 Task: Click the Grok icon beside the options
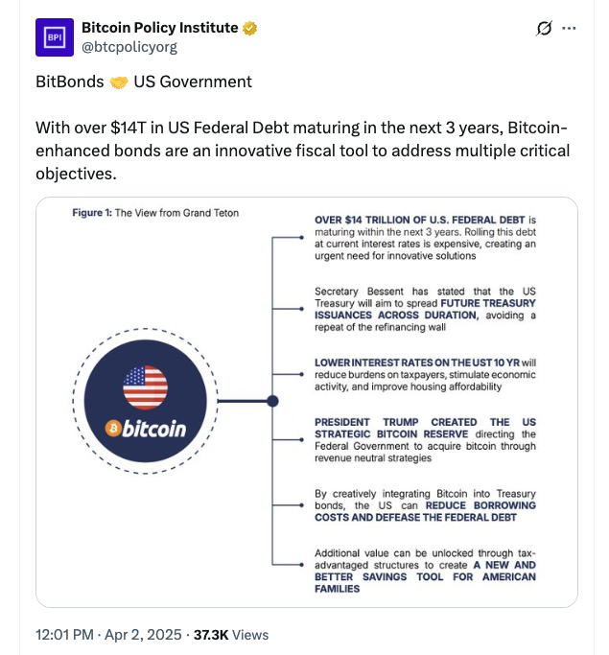point(544,29)
